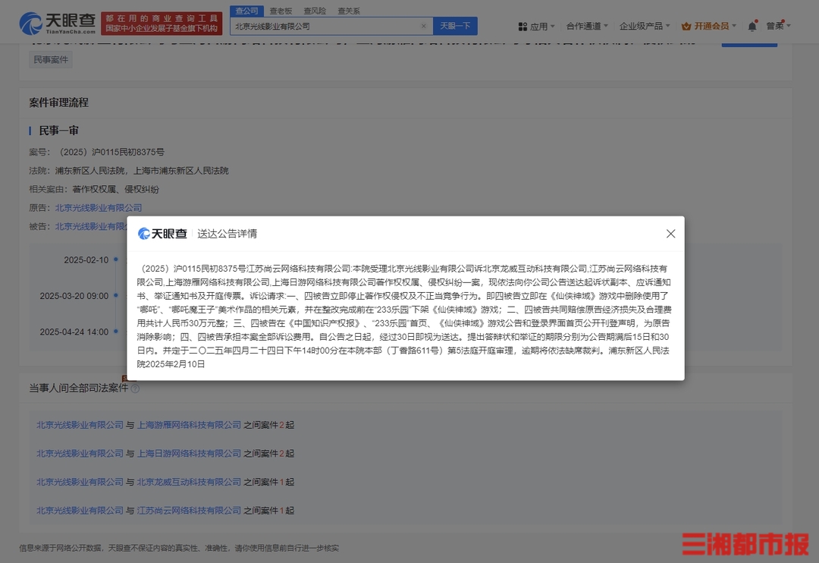Open the 北京龙威互动科技有限公司 link
Image resolution: width=819 pixels, height=563 pixels.
coord(189,482)
